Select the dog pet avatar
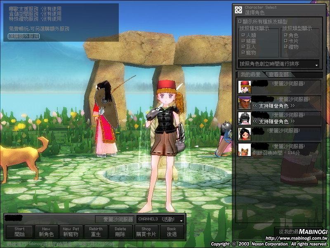The height and width of the screenshot is (248, 330). coord(245,149)
